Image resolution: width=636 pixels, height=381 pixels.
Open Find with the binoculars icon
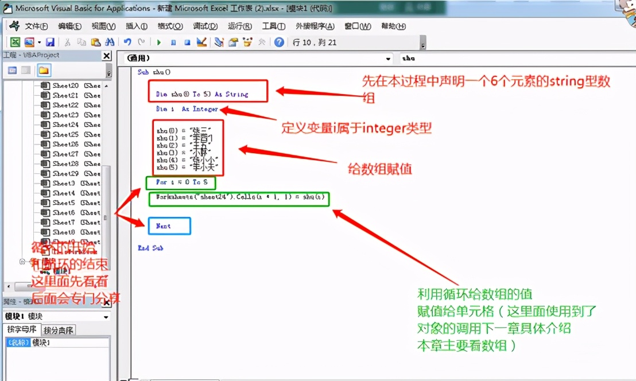click(110, 42)
